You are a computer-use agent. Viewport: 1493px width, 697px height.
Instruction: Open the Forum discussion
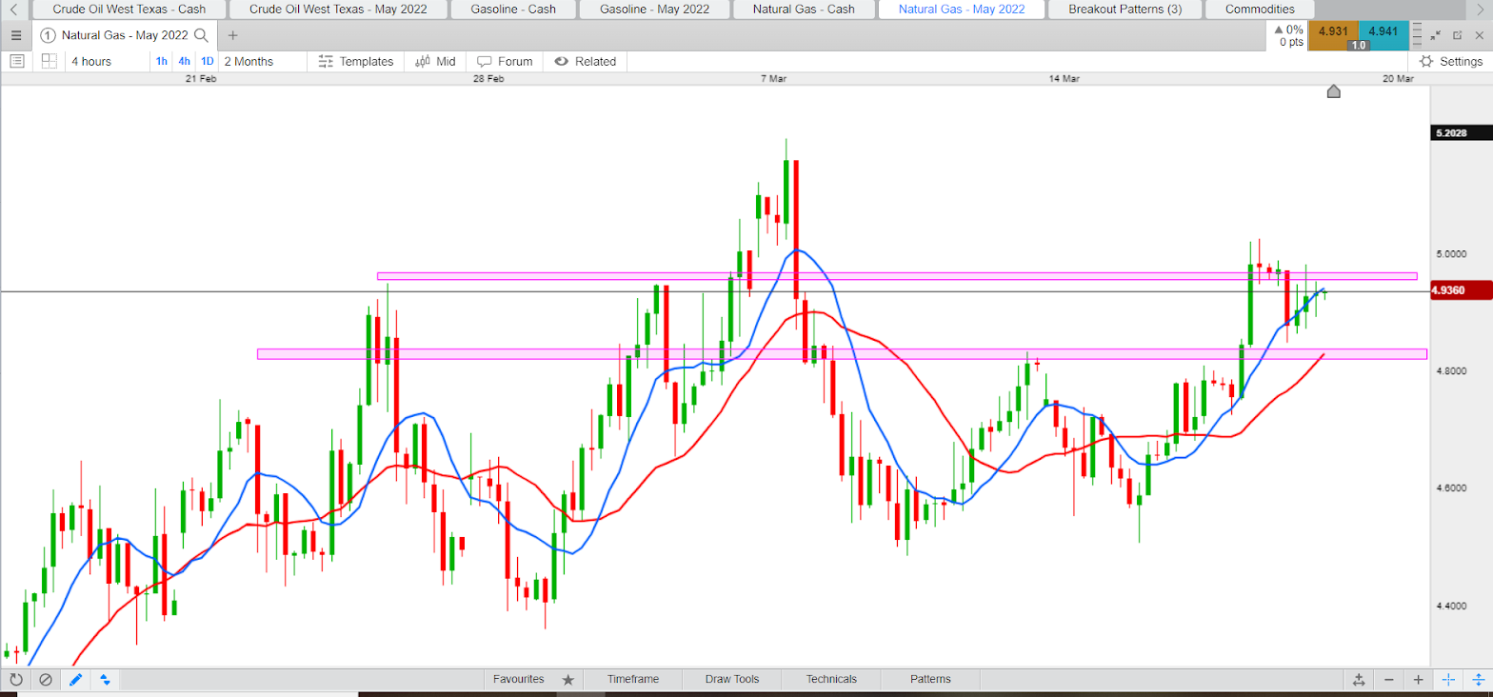[505, 61]
